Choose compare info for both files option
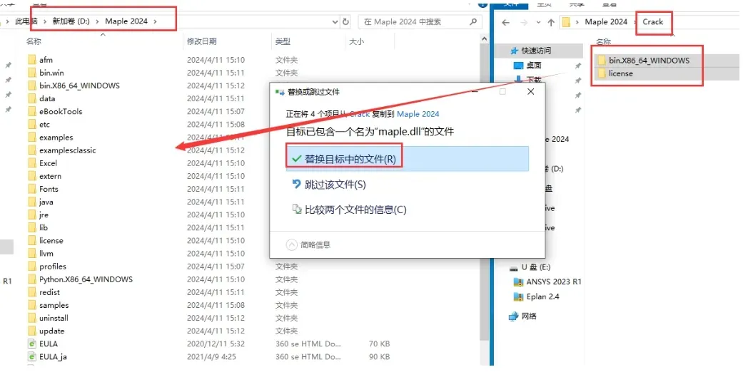Screen dimensions: 743x377 355,210
